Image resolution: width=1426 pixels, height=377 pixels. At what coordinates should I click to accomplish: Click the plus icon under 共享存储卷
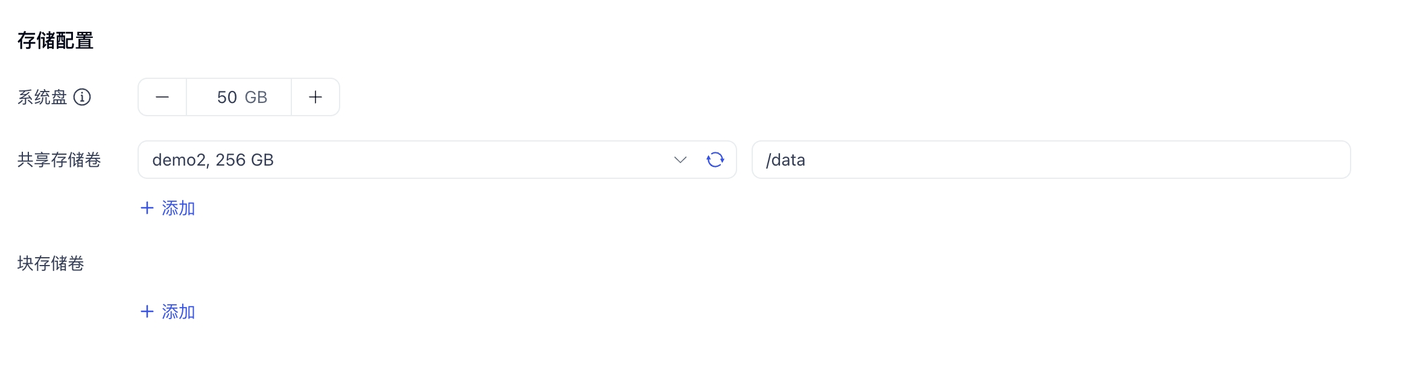click(147, 208)
